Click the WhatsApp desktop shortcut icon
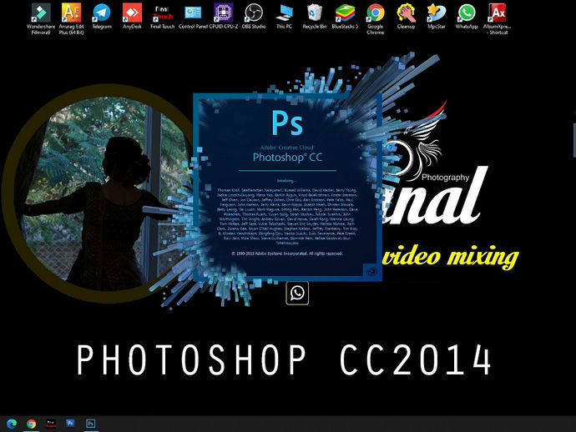The image size is (576, 432). [467, 17]
